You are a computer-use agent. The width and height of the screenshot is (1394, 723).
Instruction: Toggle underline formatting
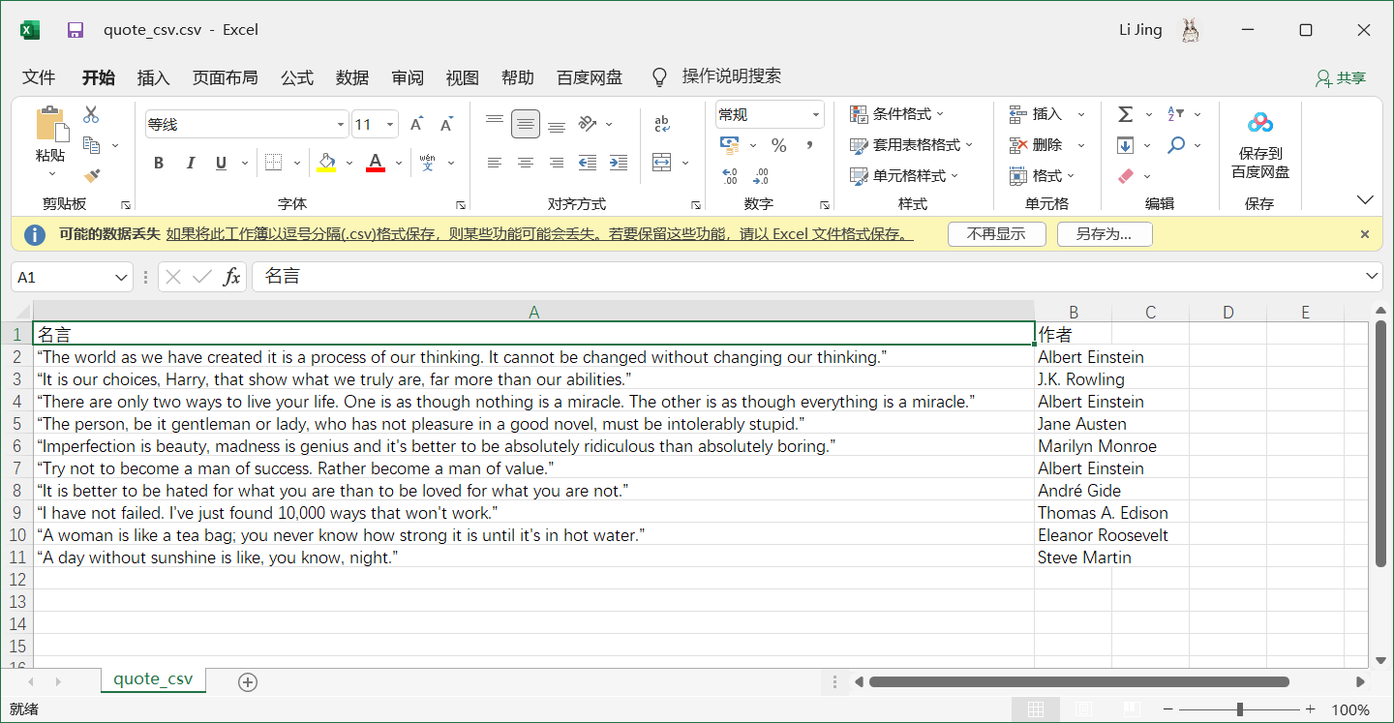[x=221, y=163]
